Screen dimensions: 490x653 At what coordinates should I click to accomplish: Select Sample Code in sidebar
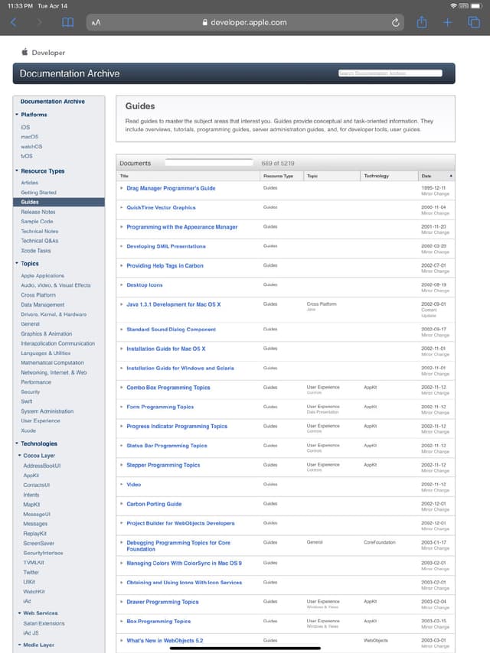coord(37,221)
